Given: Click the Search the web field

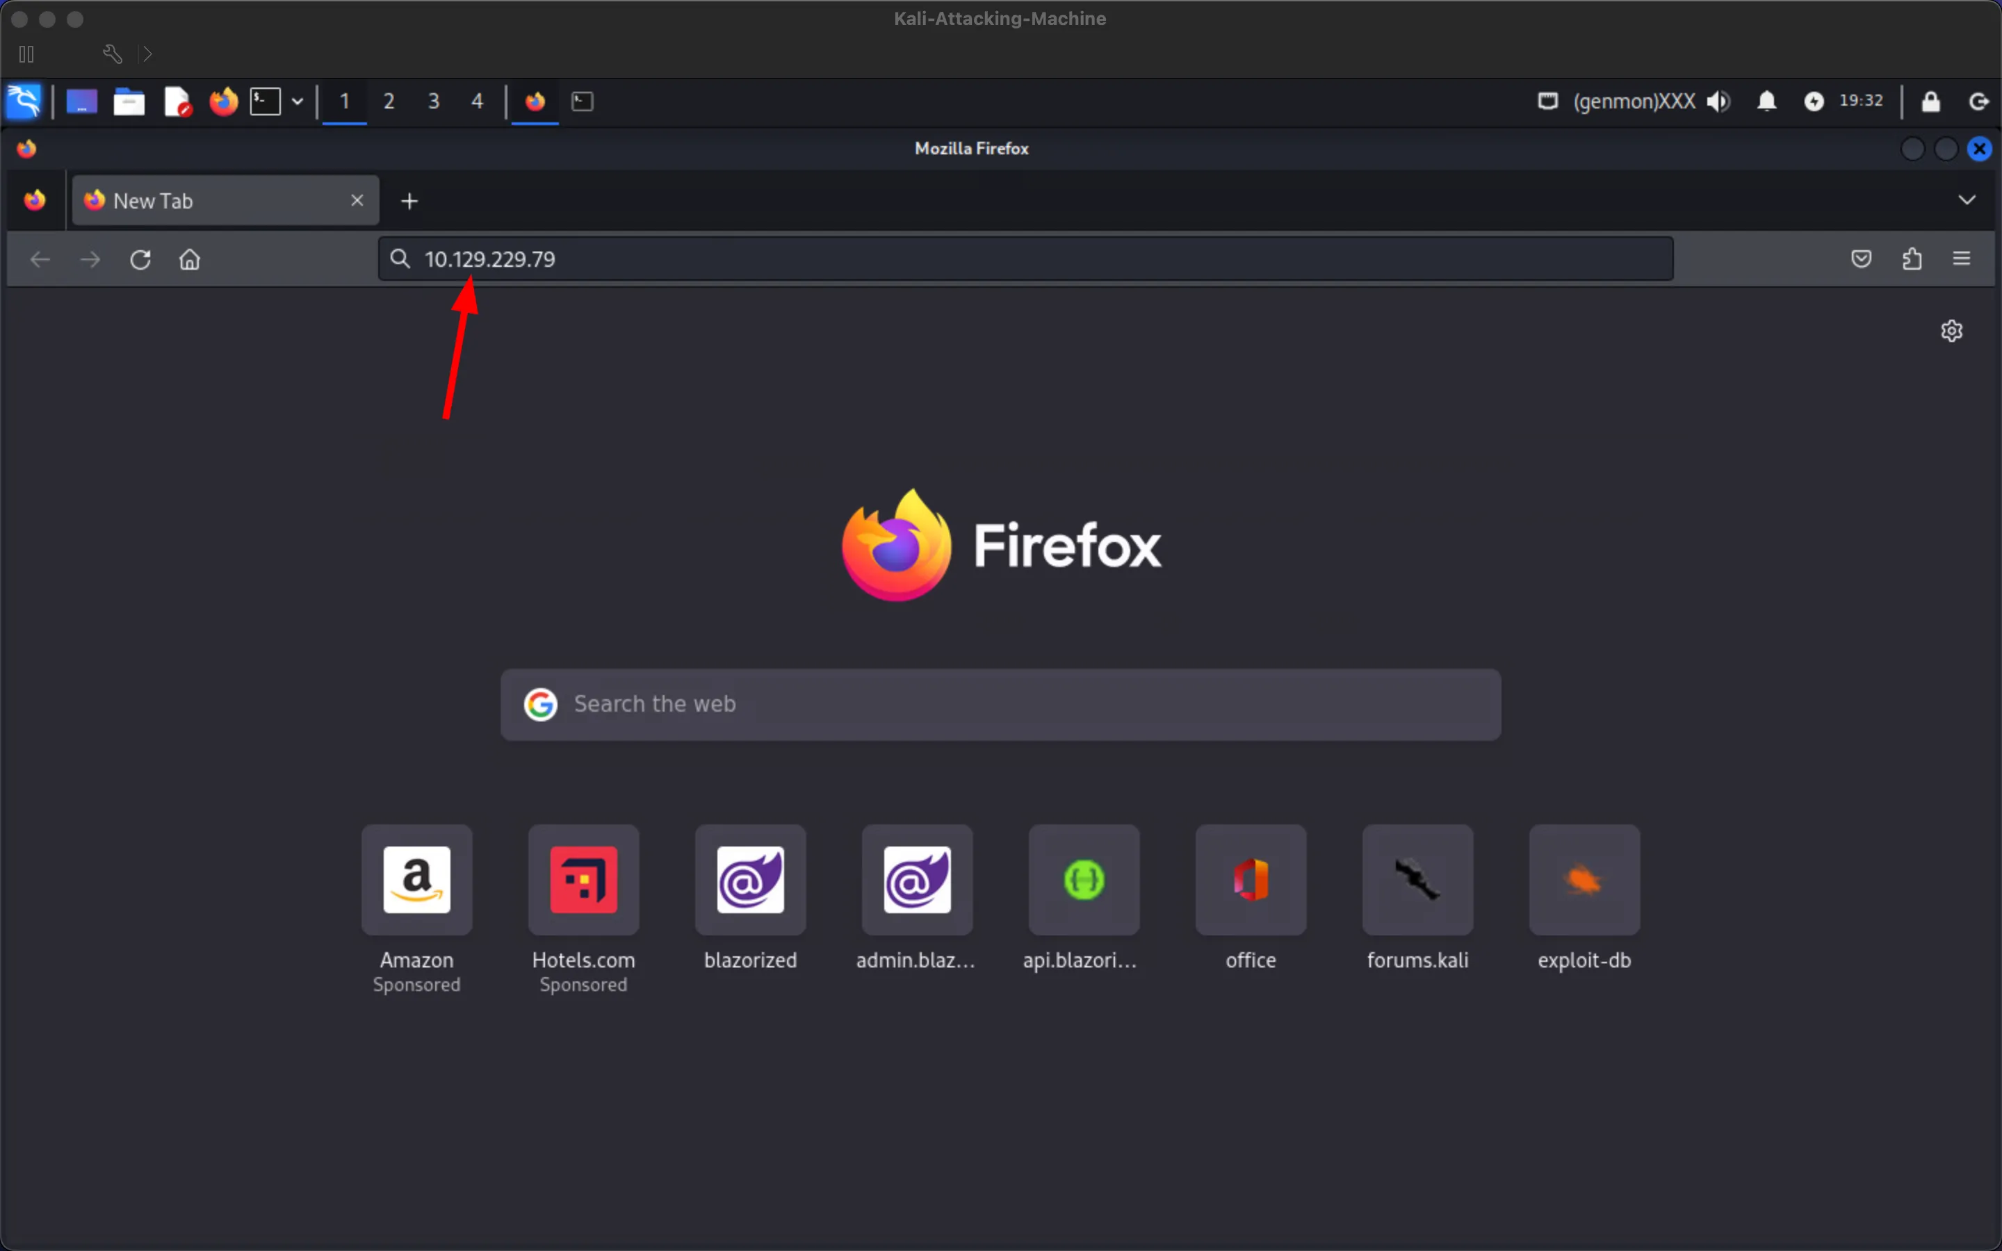Looking at the screenshot, I should (1001, 704).
